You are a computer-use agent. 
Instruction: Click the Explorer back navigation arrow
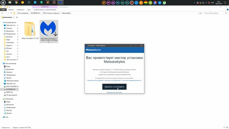(x=2, y=13)
